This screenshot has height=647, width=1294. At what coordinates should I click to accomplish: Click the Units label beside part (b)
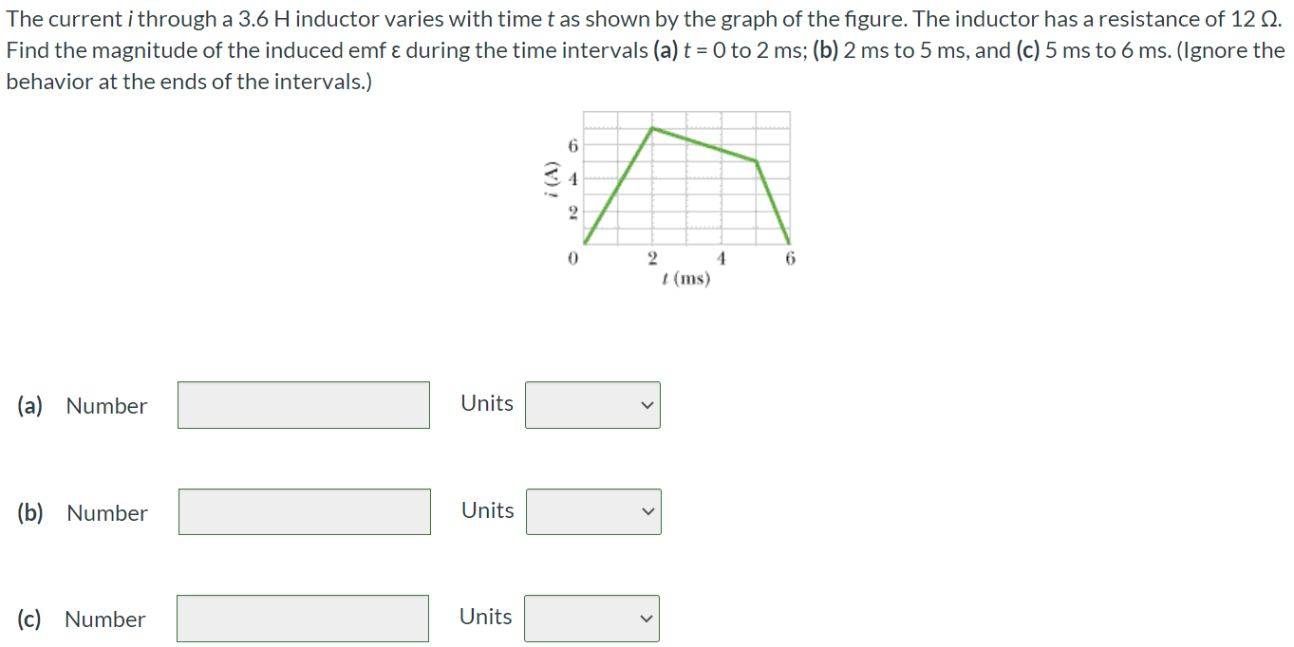click(x=488, y=510)
